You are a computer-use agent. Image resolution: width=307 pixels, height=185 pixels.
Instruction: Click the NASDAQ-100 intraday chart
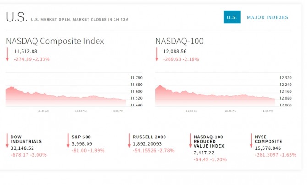(x=224, y=91)
